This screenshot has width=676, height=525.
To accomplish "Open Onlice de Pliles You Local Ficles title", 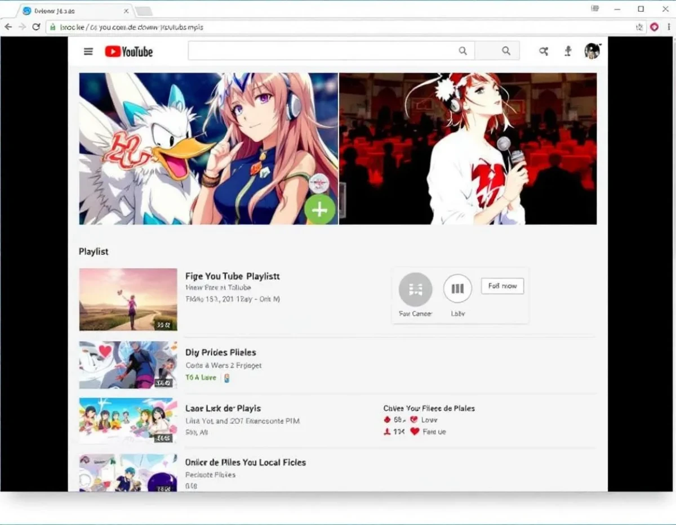I will pos(246,462).
